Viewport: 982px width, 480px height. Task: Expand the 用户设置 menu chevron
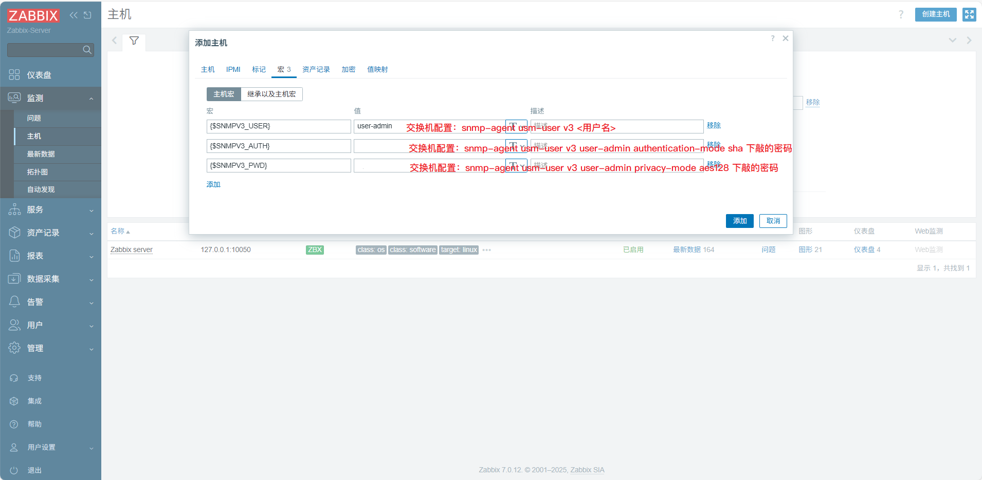92,448
